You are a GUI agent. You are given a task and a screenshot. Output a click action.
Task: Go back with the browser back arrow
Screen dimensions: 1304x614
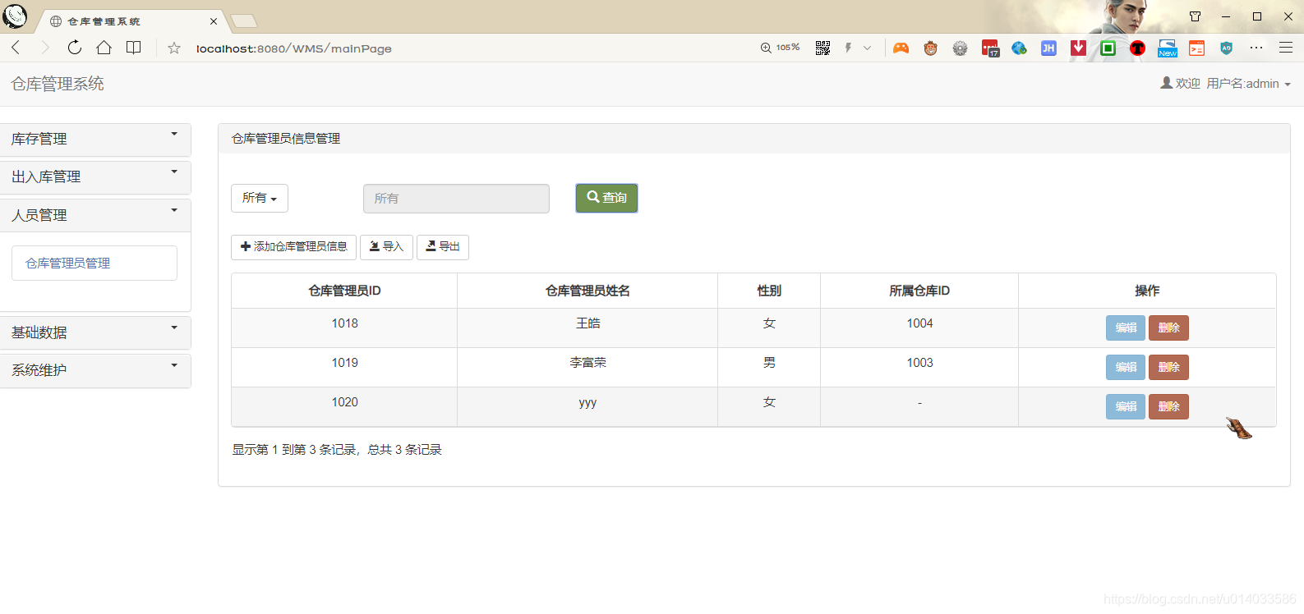click(x=16, y=48)
